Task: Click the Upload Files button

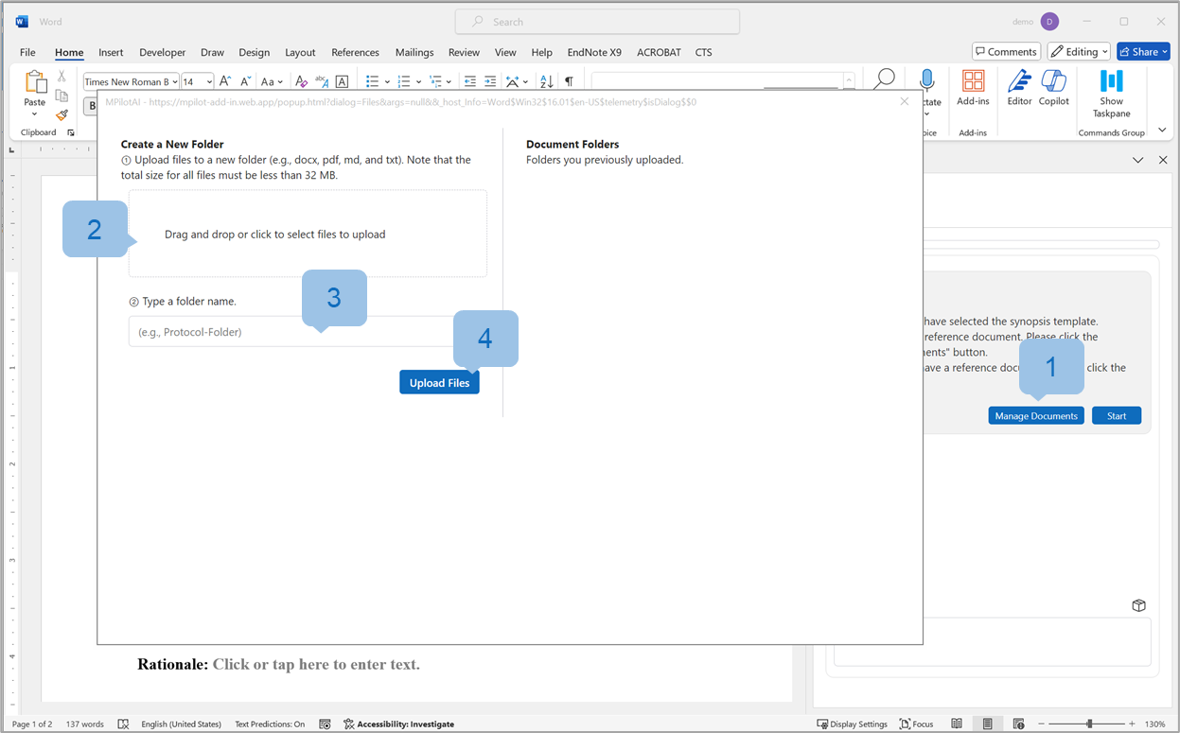Action: coord(439,382)
